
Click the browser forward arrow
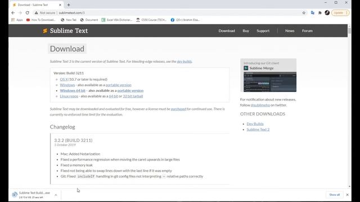[20, 13]
